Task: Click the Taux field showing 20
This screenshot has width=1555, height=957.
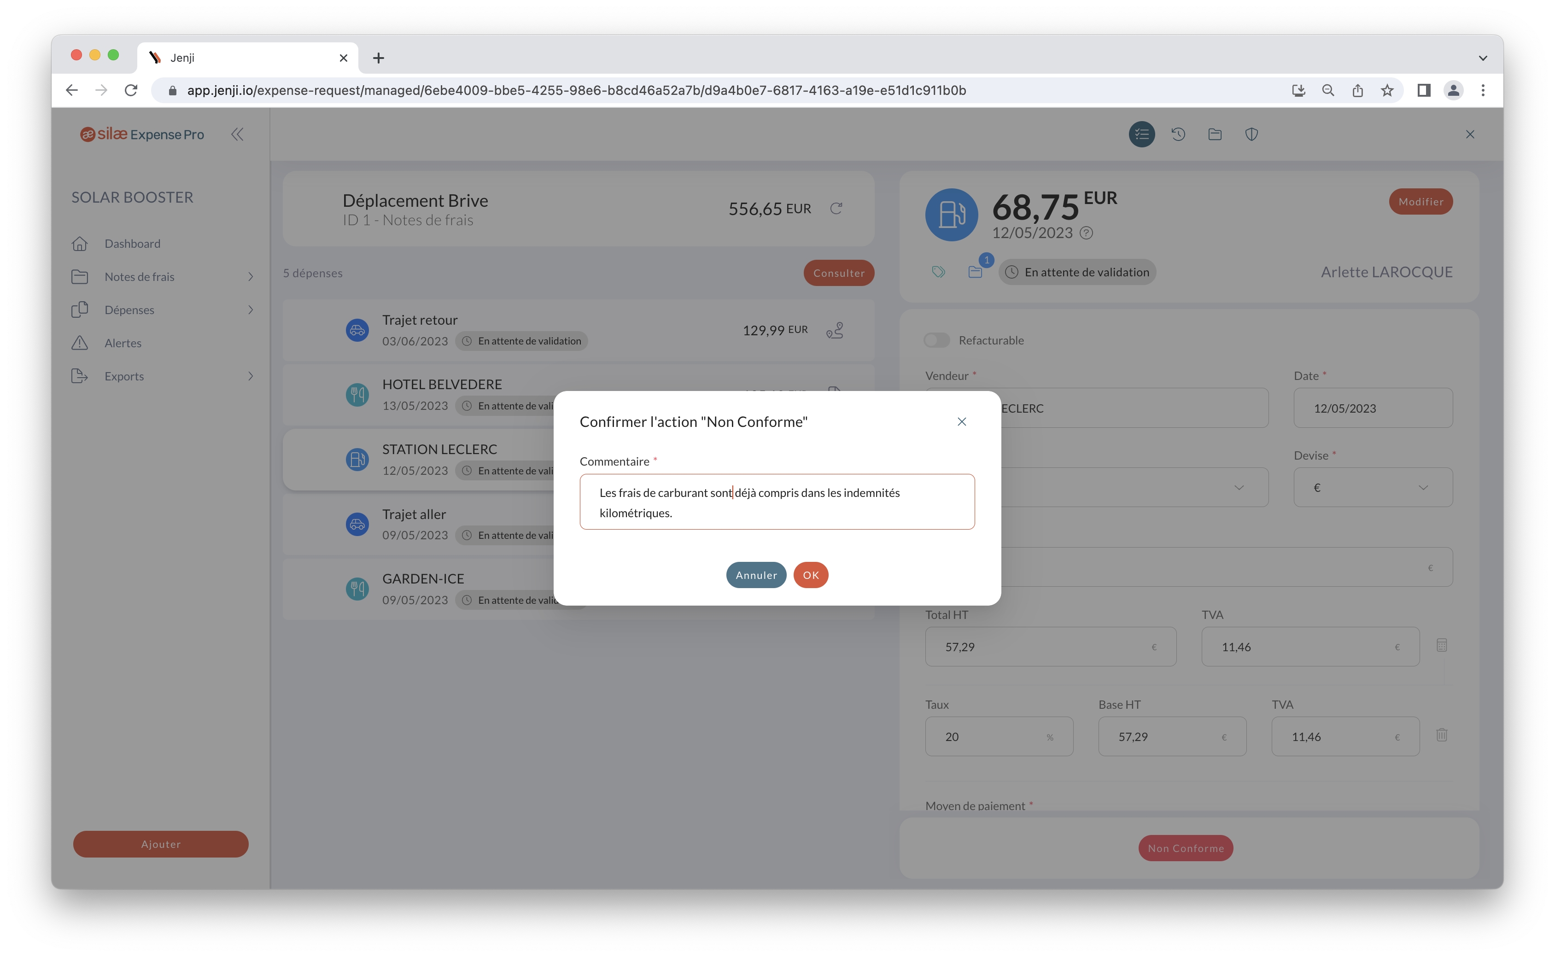Action: (999, 737)
